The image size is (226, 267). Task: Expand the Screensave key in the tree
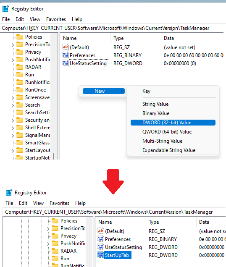tap(13, 98)
